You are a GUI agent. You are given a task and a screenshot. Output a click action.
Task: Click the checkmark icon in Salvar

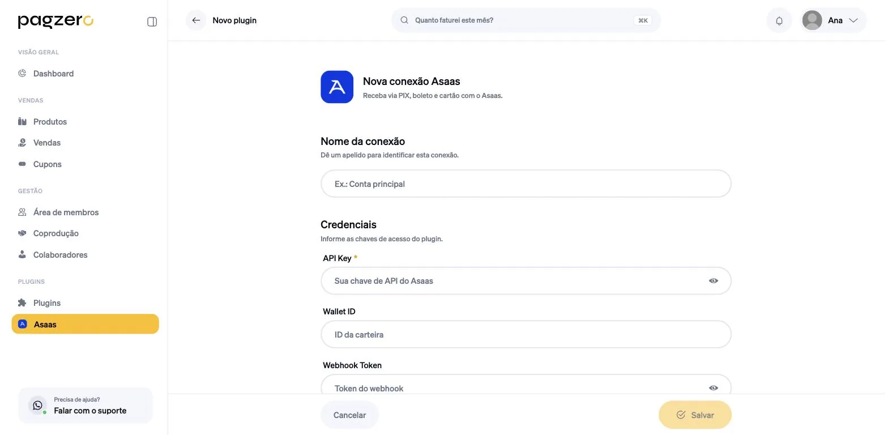tap(681, 415)
